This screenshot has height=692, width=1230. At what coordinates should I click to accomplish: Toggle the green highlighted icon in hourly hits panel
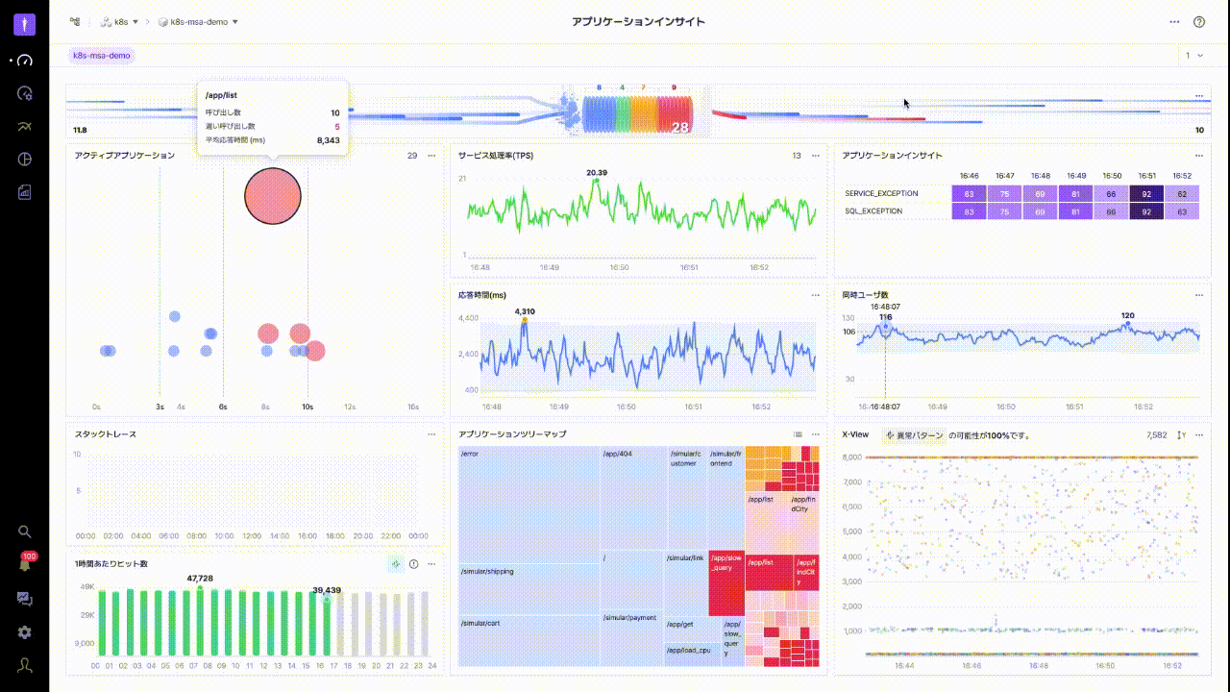coord(394,564)
